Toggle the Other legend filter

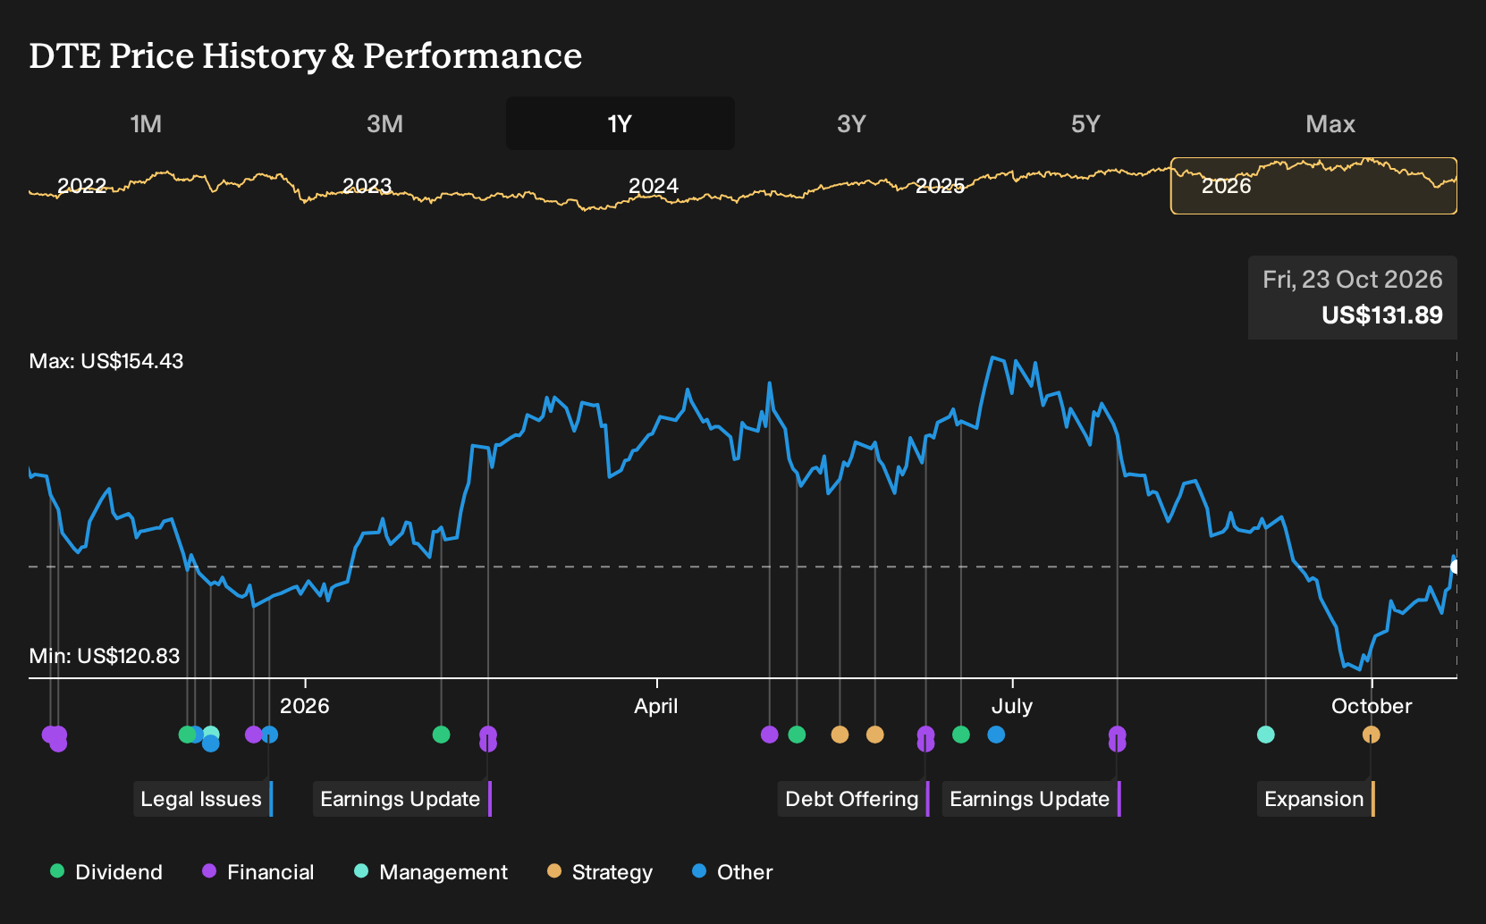point(732,872)
